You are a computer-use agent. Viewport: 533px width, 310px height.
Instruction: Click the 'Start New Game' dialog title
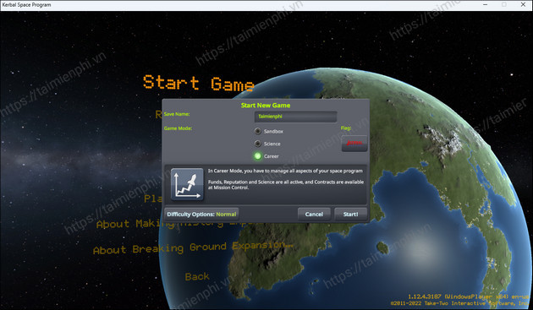click(x=266, y=106)
